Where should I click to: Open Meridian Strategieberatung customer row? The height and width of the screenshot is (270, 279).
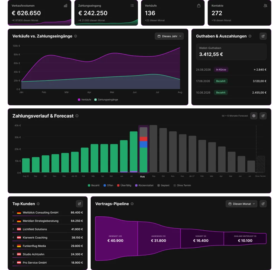(47, 221)
